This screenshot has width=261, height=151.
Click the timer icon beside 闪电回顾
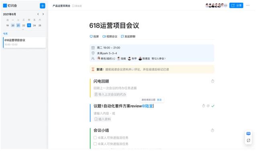[x=212, y=81]
